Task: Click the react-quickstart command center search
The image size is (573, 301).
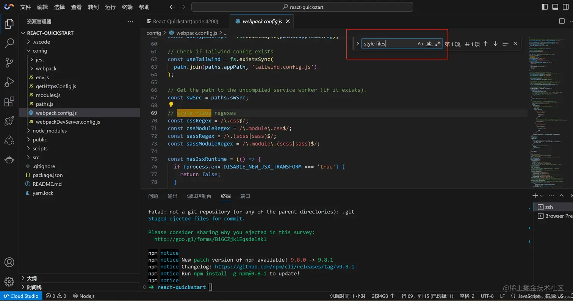Action: click(302, 7)
